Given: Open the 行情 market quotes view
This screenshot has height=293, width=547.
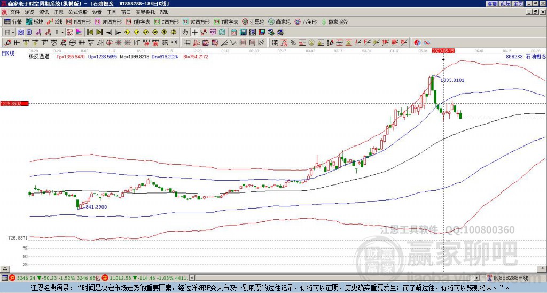Looking at the screenshot, I should 13,21.
